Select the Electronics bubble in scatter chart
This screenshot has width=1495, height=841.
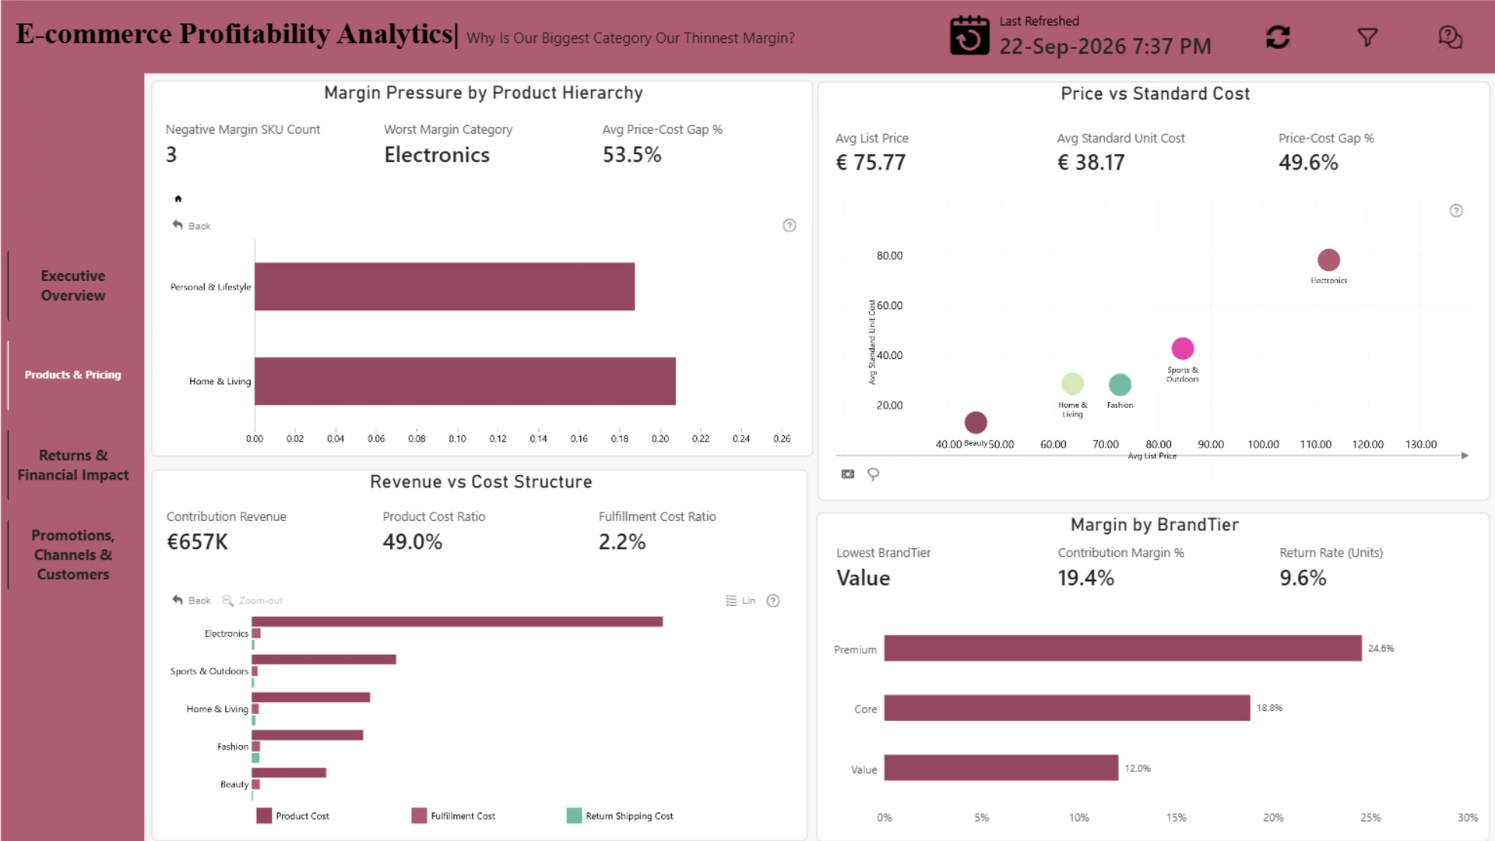1328,260
